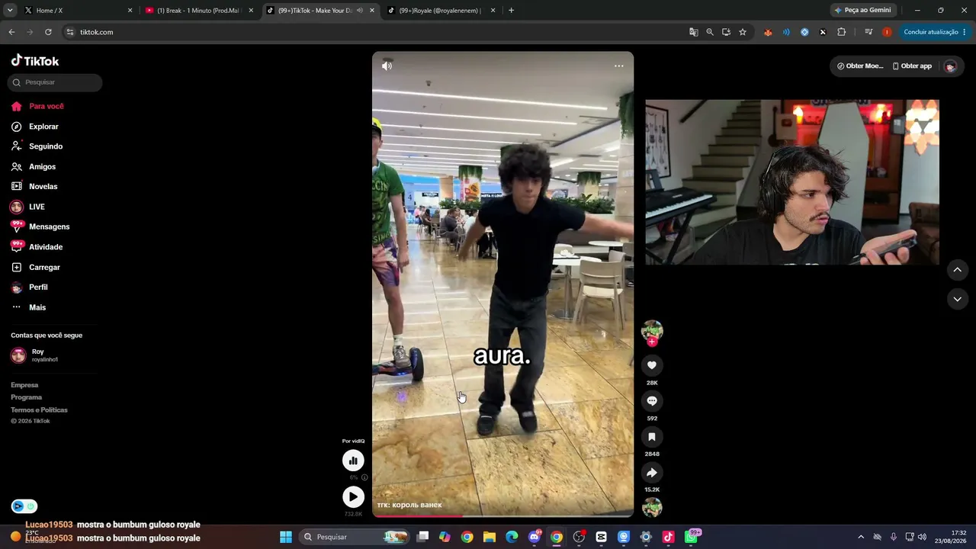
Task: Switch to the Home / X tab
Action: pos(79,11)
